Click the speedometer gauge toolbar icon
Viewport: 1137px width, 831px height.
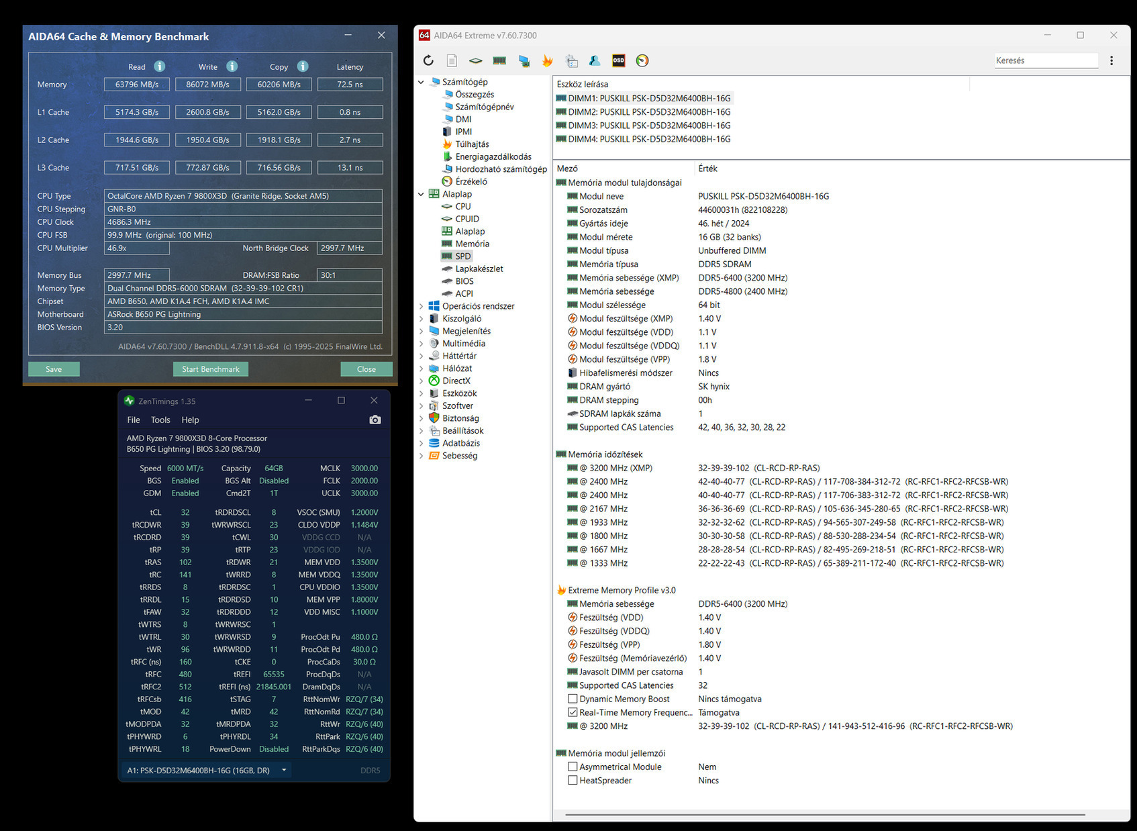tap(642, 60)
